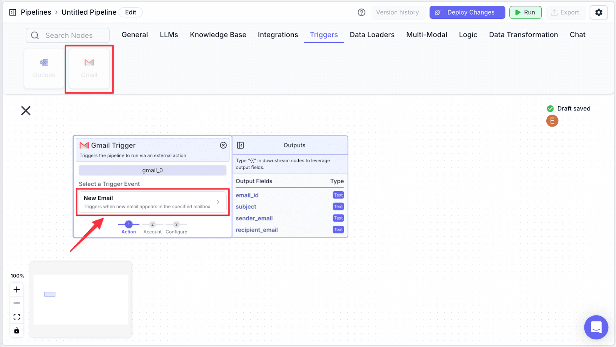
Task: Click Edit next to Untitled Pipeline
Action: [x=131, y=12]
